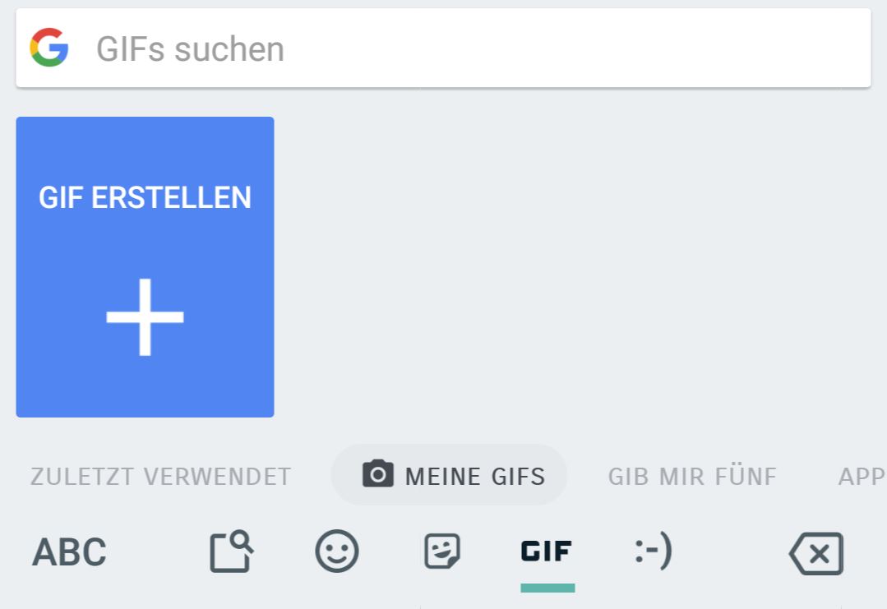The image size is (887, 609).
Task: Open the stickers panel icon
Action: [442, 551]
